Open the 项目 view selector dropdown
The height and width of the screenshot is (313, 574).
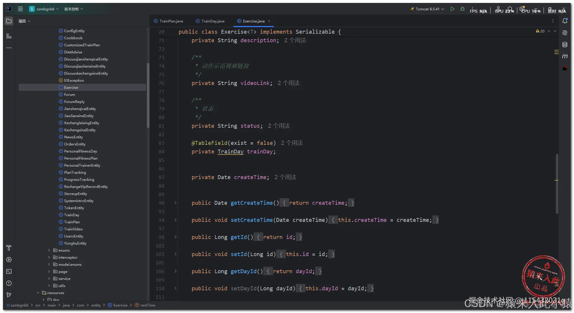(x=24, y=21)
